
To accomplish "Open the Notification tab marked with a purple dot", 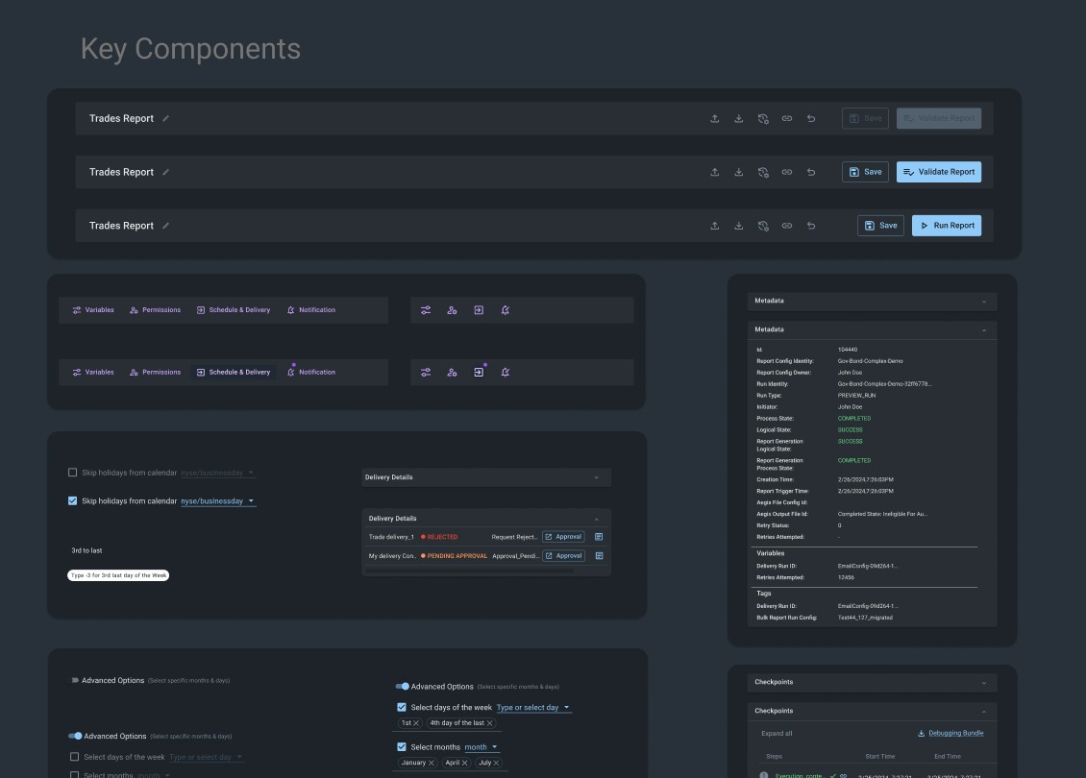I will coord(311,373).
